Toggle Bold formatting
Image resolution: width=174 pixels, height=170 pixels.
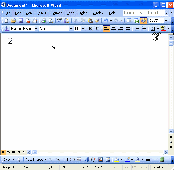(90, 29)
